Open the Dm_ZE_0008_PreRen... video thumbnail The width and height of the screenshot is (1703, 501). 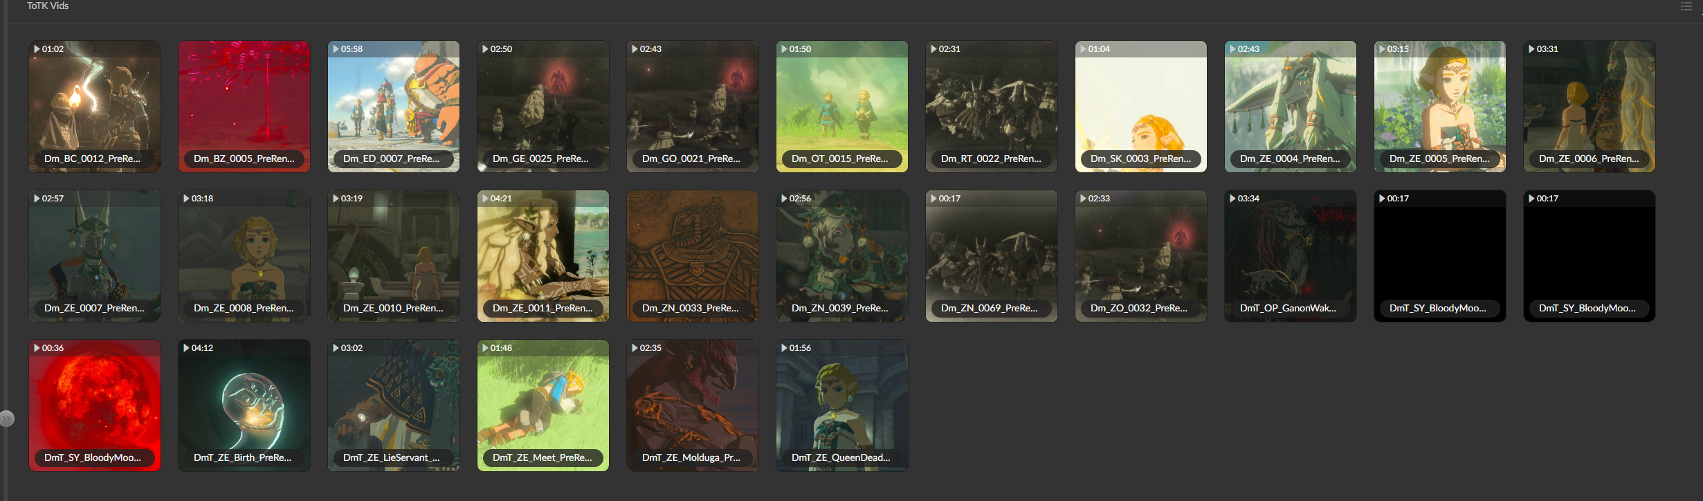point(244,256)
